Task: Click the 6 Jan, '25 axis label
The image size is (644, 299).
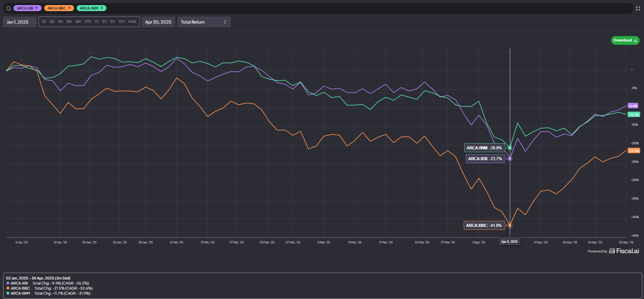Action: 22,242
